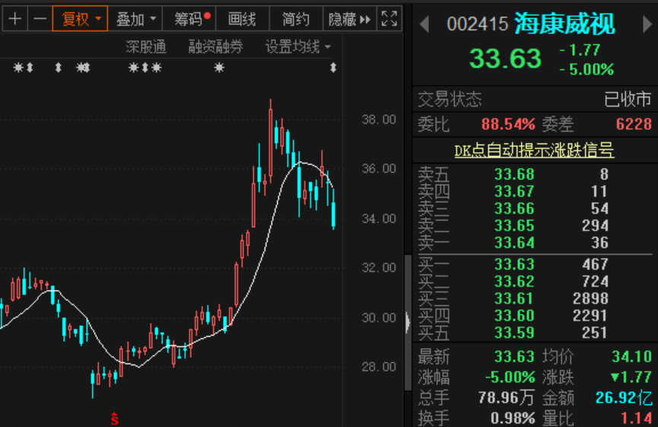Click the DK点自动提示涨跌信号 link
This screenshot has height=427, width=658.
(x=534, y=150)
